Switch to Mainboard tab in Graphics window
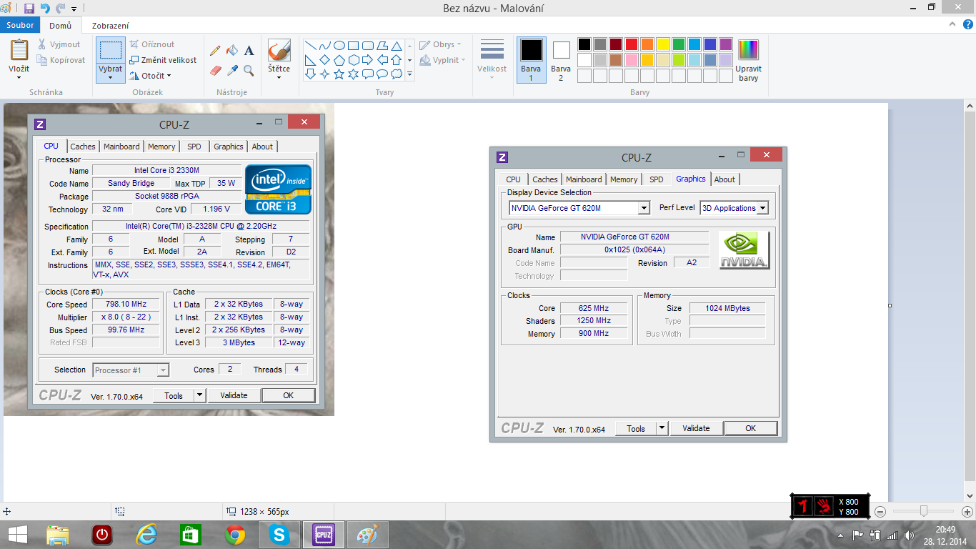976x549 pixels. click(584, 179)
